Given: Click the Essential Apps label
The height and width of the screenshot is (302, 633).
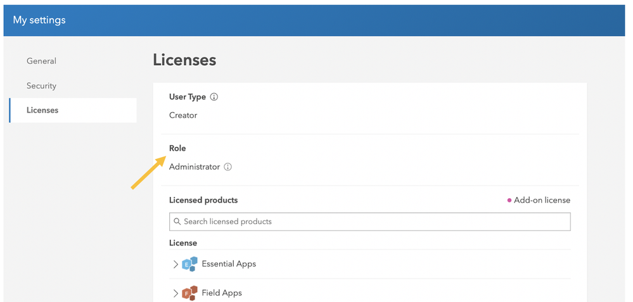Looking at the screenshot, I should pos(229,264).
